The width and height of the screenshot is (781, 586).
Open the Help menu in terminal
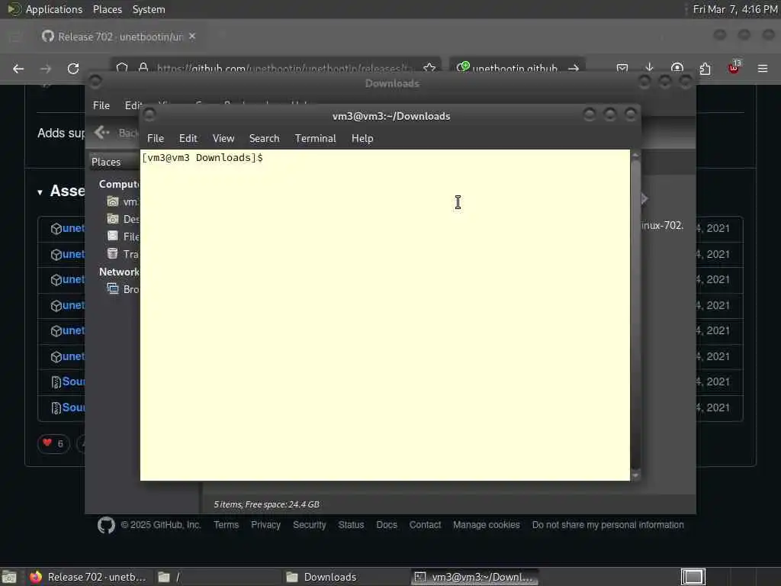click(362, 139)
